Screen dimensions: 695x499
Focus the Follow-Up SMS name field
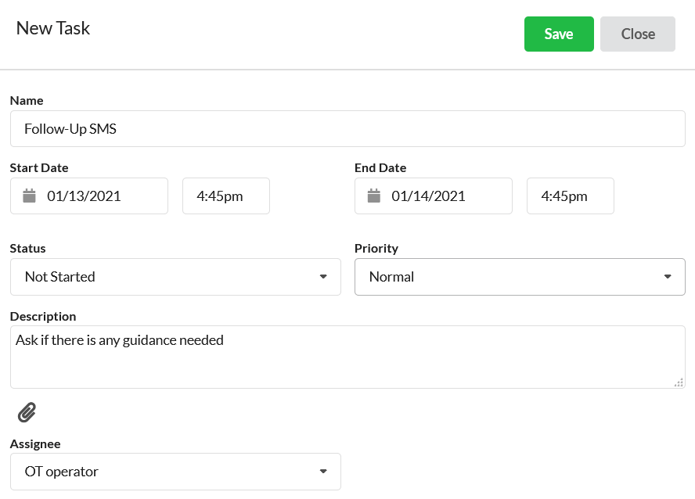tap(347, 129)
